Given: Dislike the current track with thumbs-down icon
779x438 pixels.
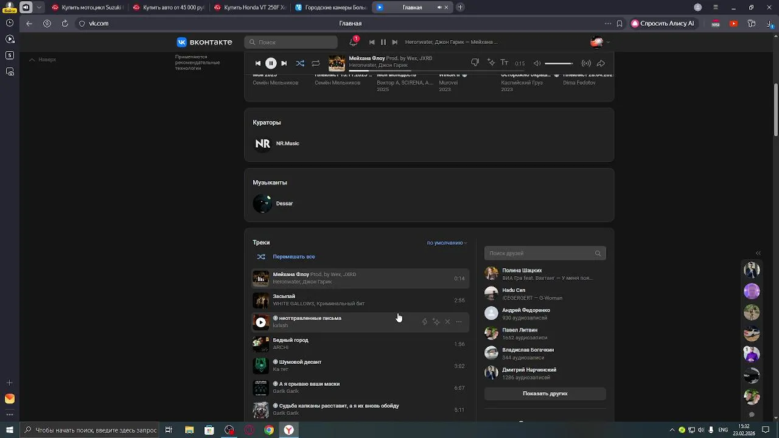Looking at the screenshot, I should tap(475, 63).
